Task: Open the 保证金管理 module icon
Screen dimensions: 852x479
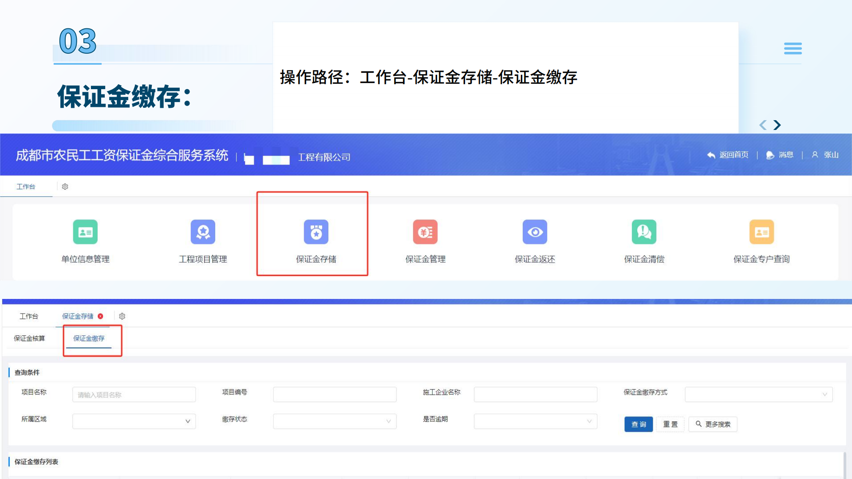Action: tap(425, 232)
